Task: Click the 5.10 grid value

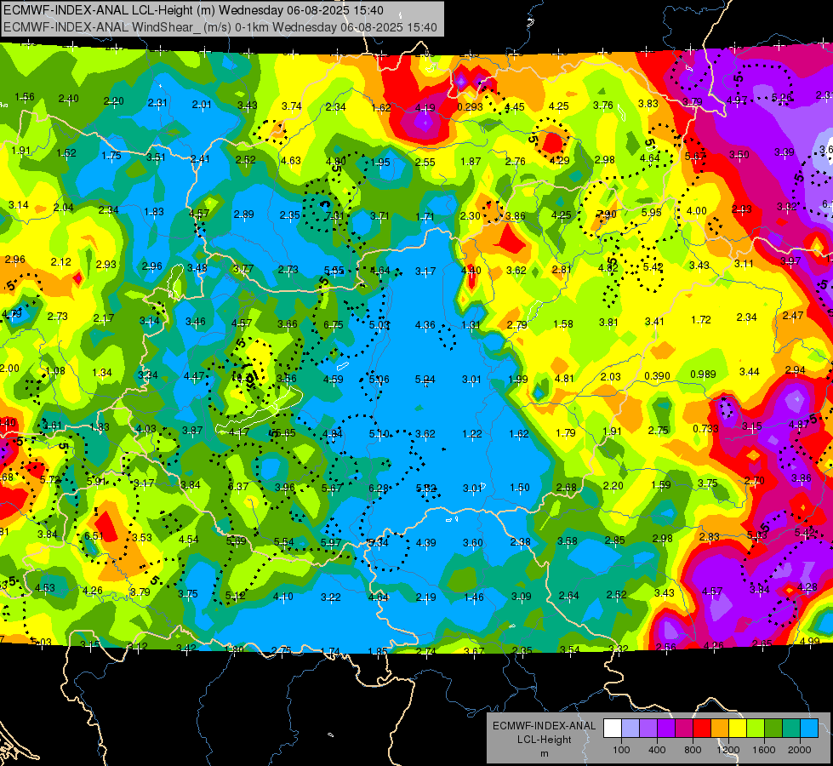Action: [379, 434]
